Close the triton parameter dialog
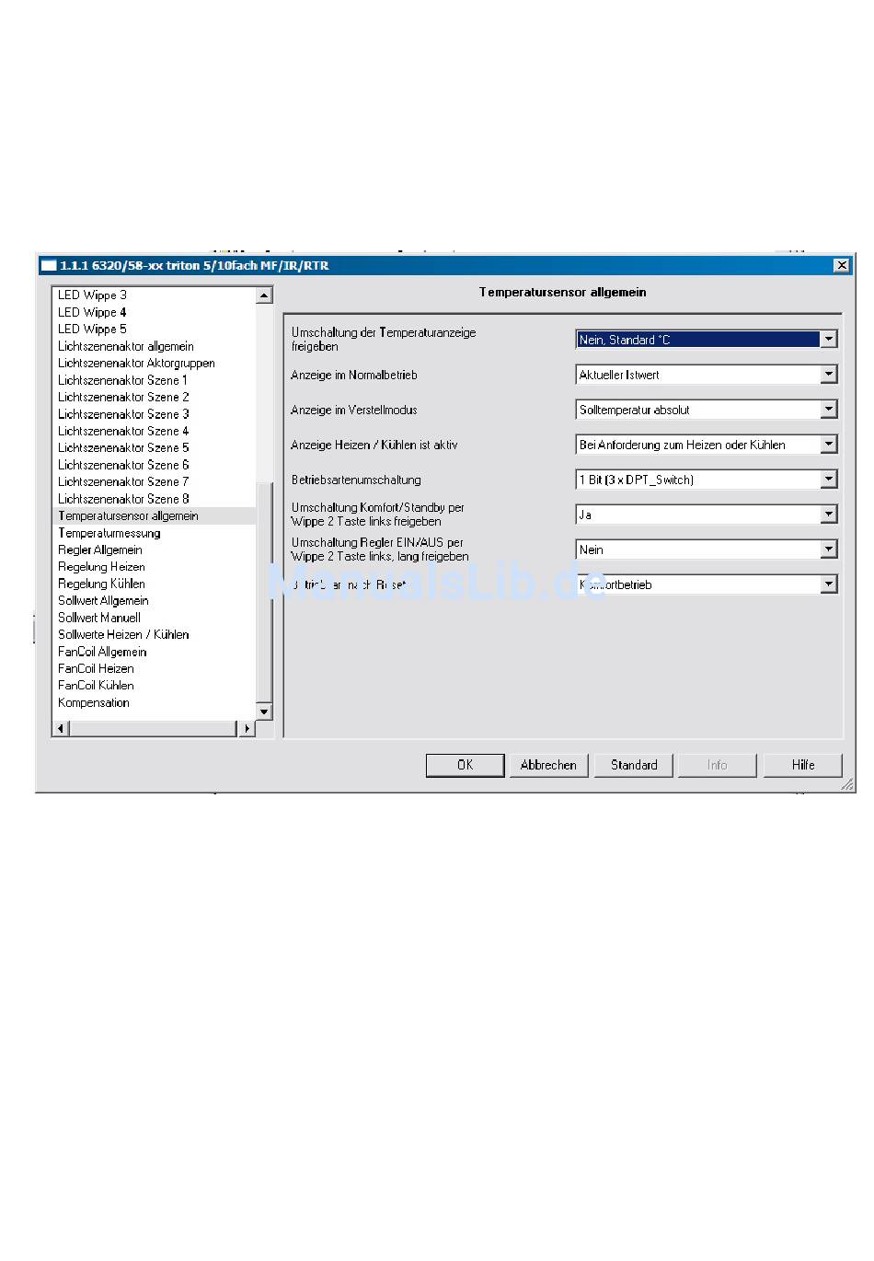This screenshot has height=1261, width=874. (842, 265)
